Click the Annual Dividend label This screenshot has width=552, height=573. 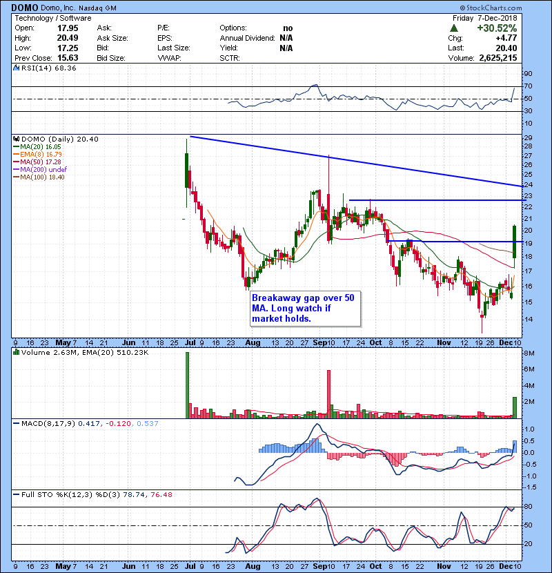[x=247, y=38]
